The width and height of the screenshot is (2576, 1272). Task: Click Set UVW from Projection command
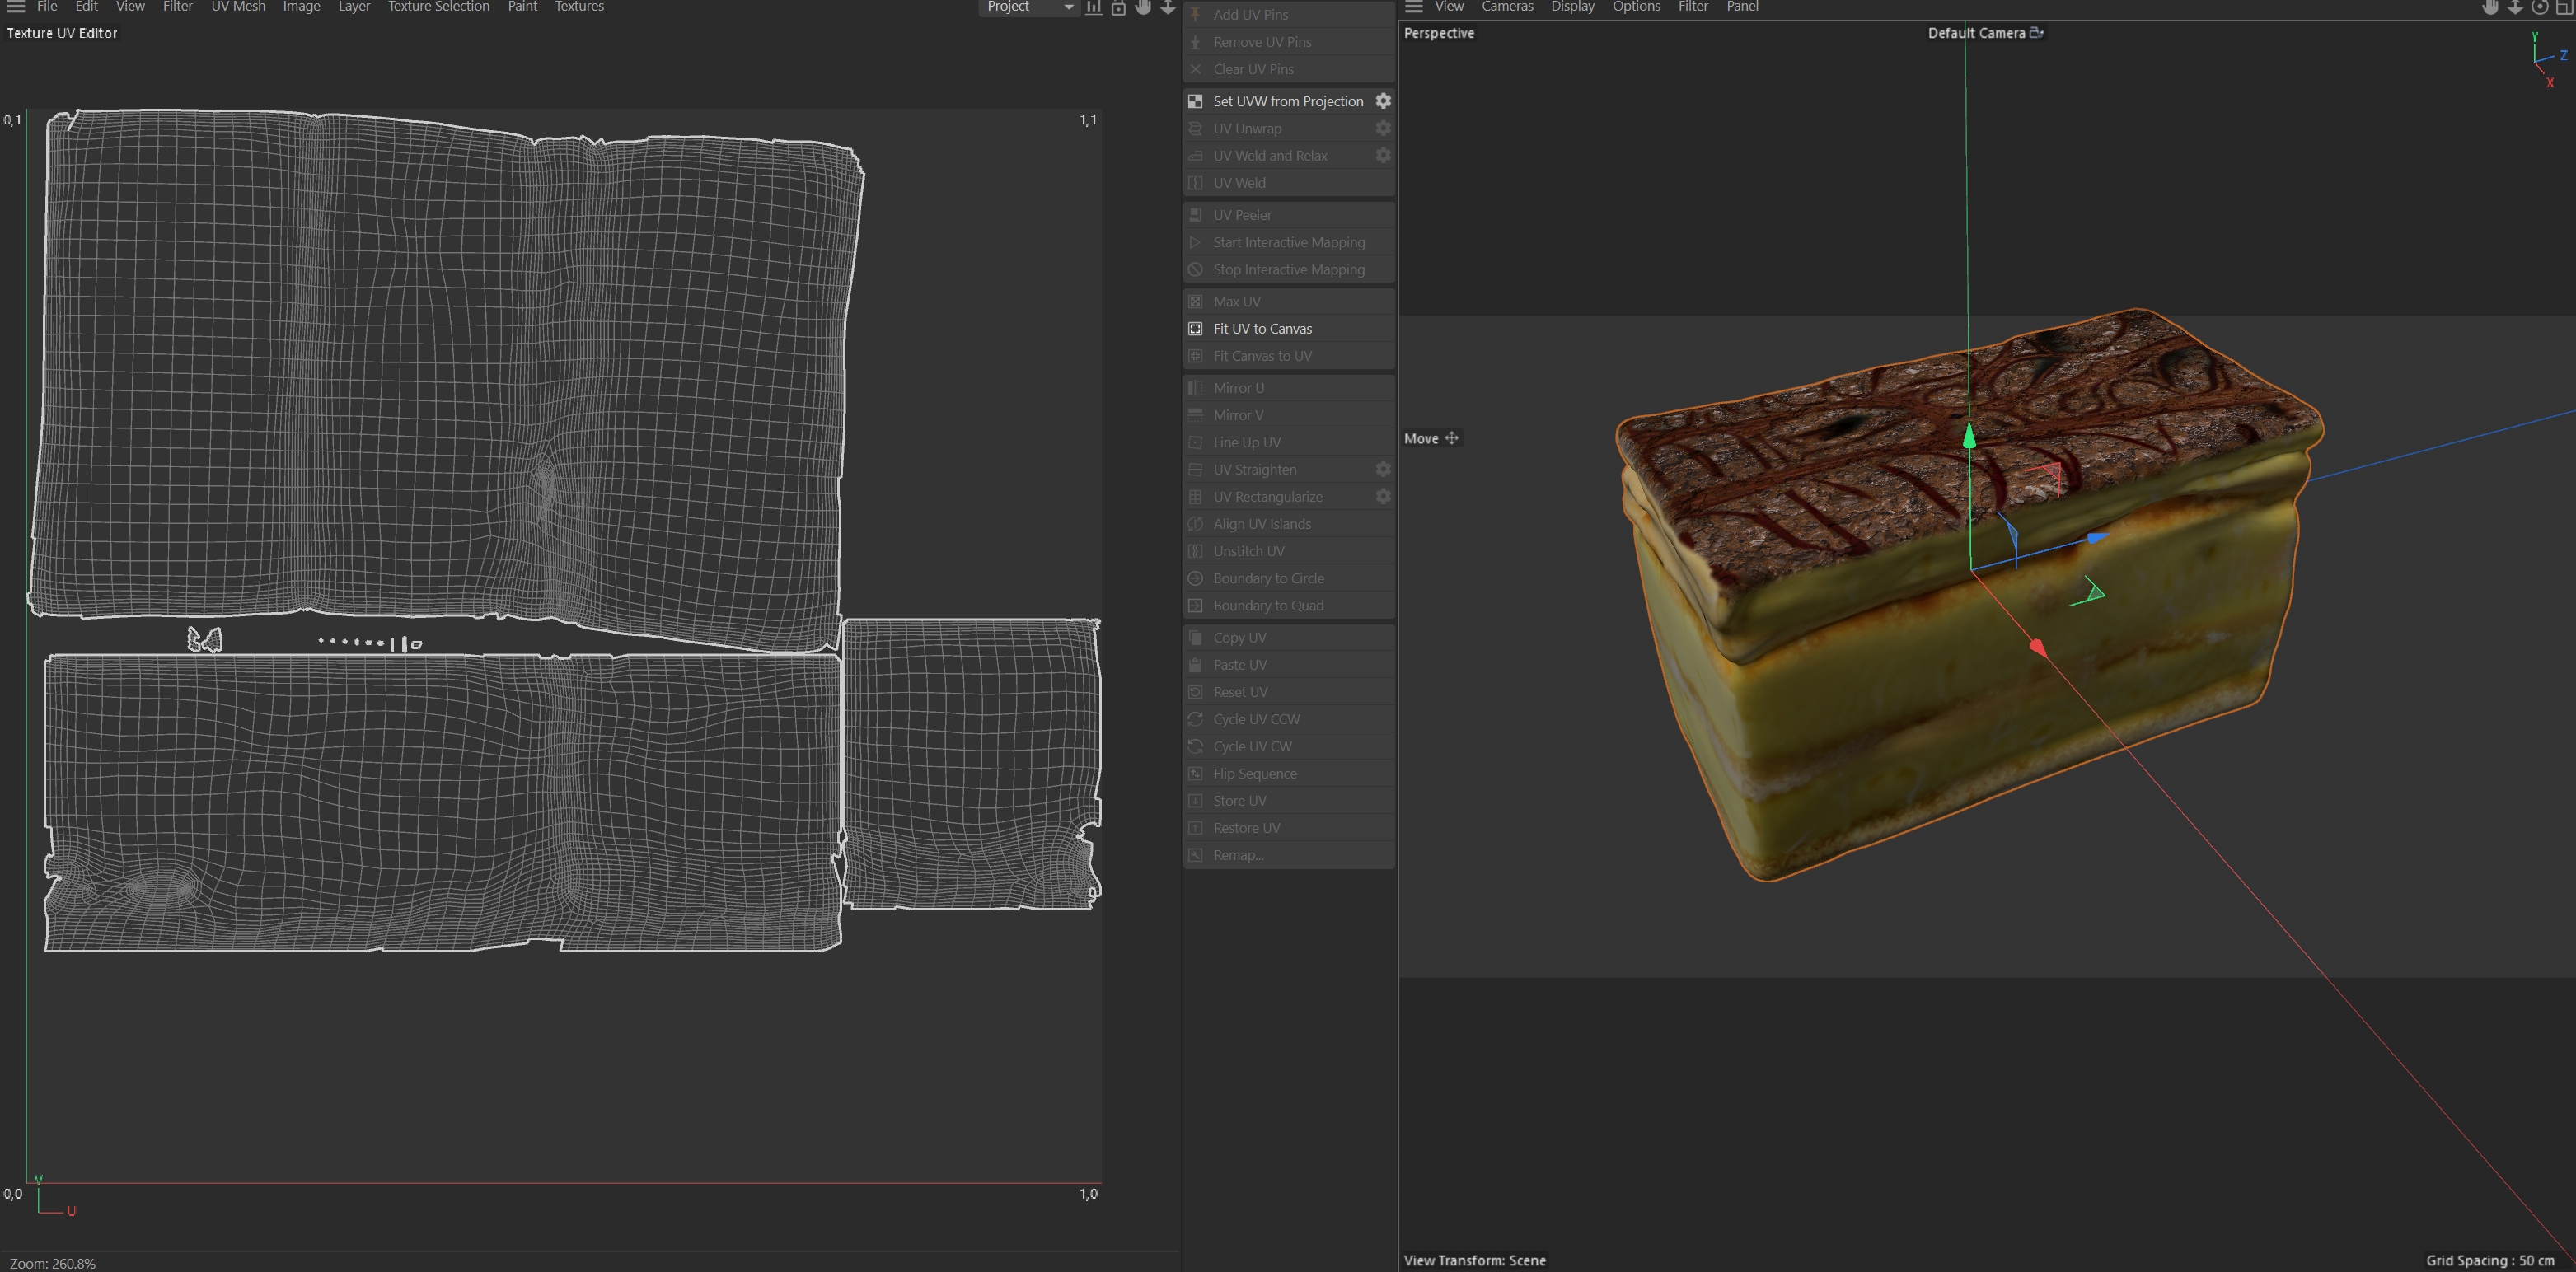coord(1287,101)
